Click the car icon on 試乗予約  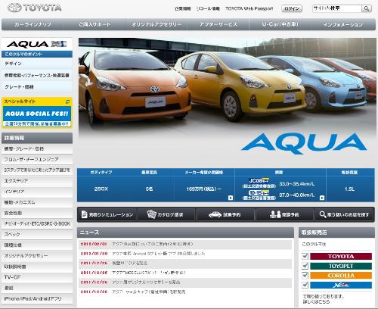(x=215, y=214)
